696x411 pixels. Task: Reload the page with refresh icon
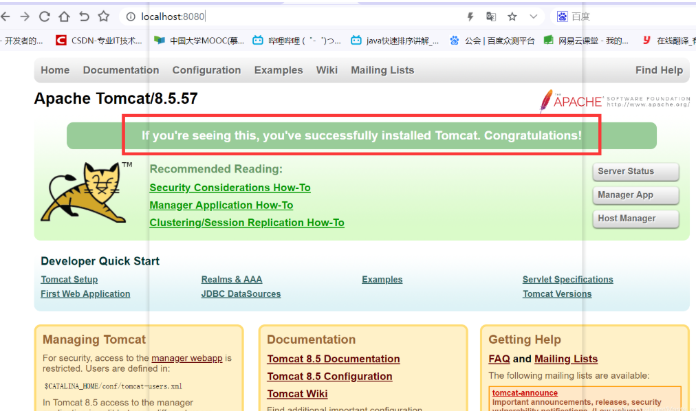click(x=45, y=17)
